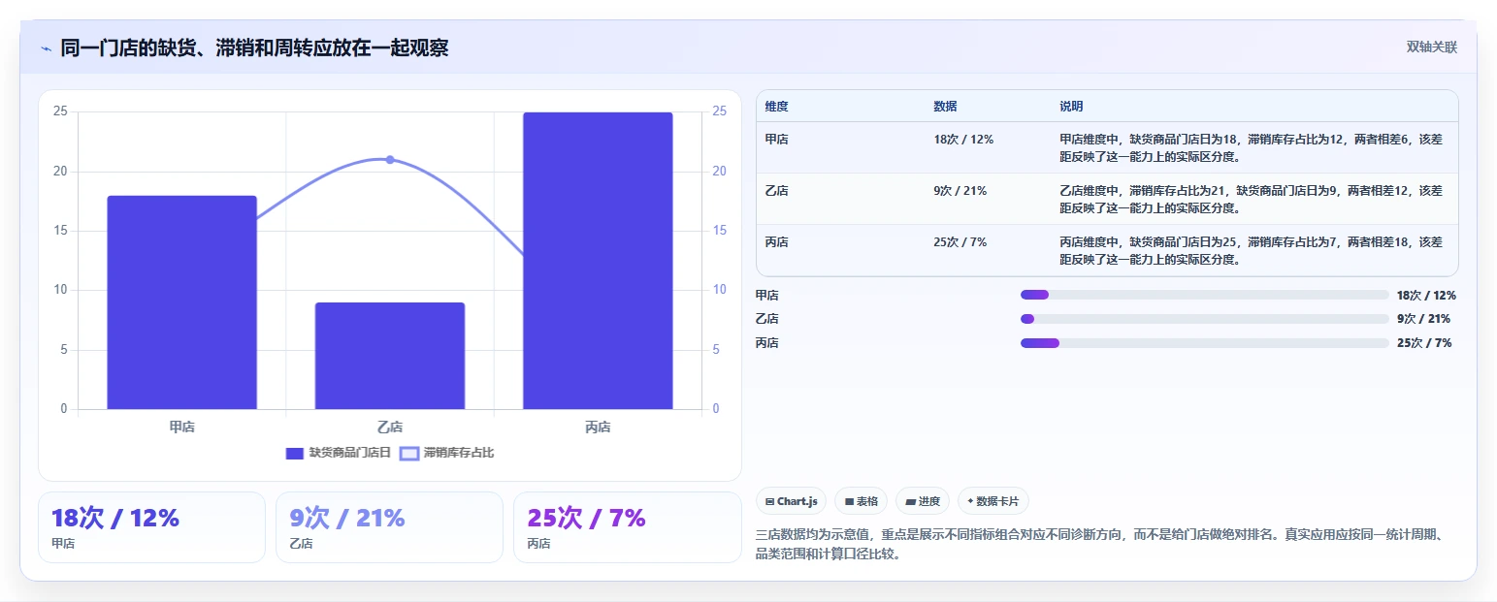Click the 维度 column header
This screenshot has width=1497, height=602.
coord(776,107)
